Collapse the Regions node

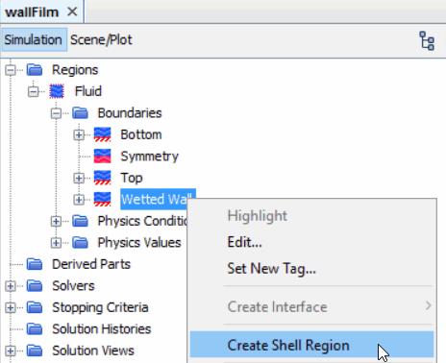[x=11, y=70]
